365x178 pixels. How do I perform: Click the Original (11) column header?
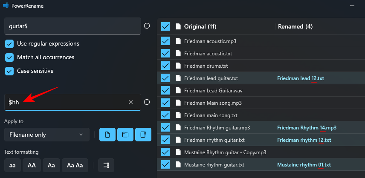point(200,26)
